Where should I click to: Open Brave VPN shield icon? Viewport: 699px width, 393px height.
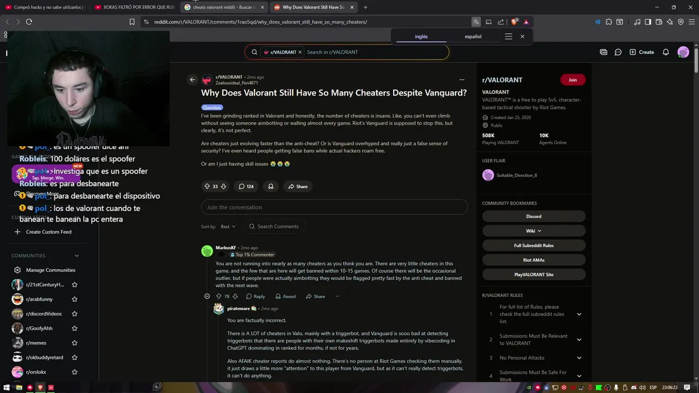coord(680,22)
